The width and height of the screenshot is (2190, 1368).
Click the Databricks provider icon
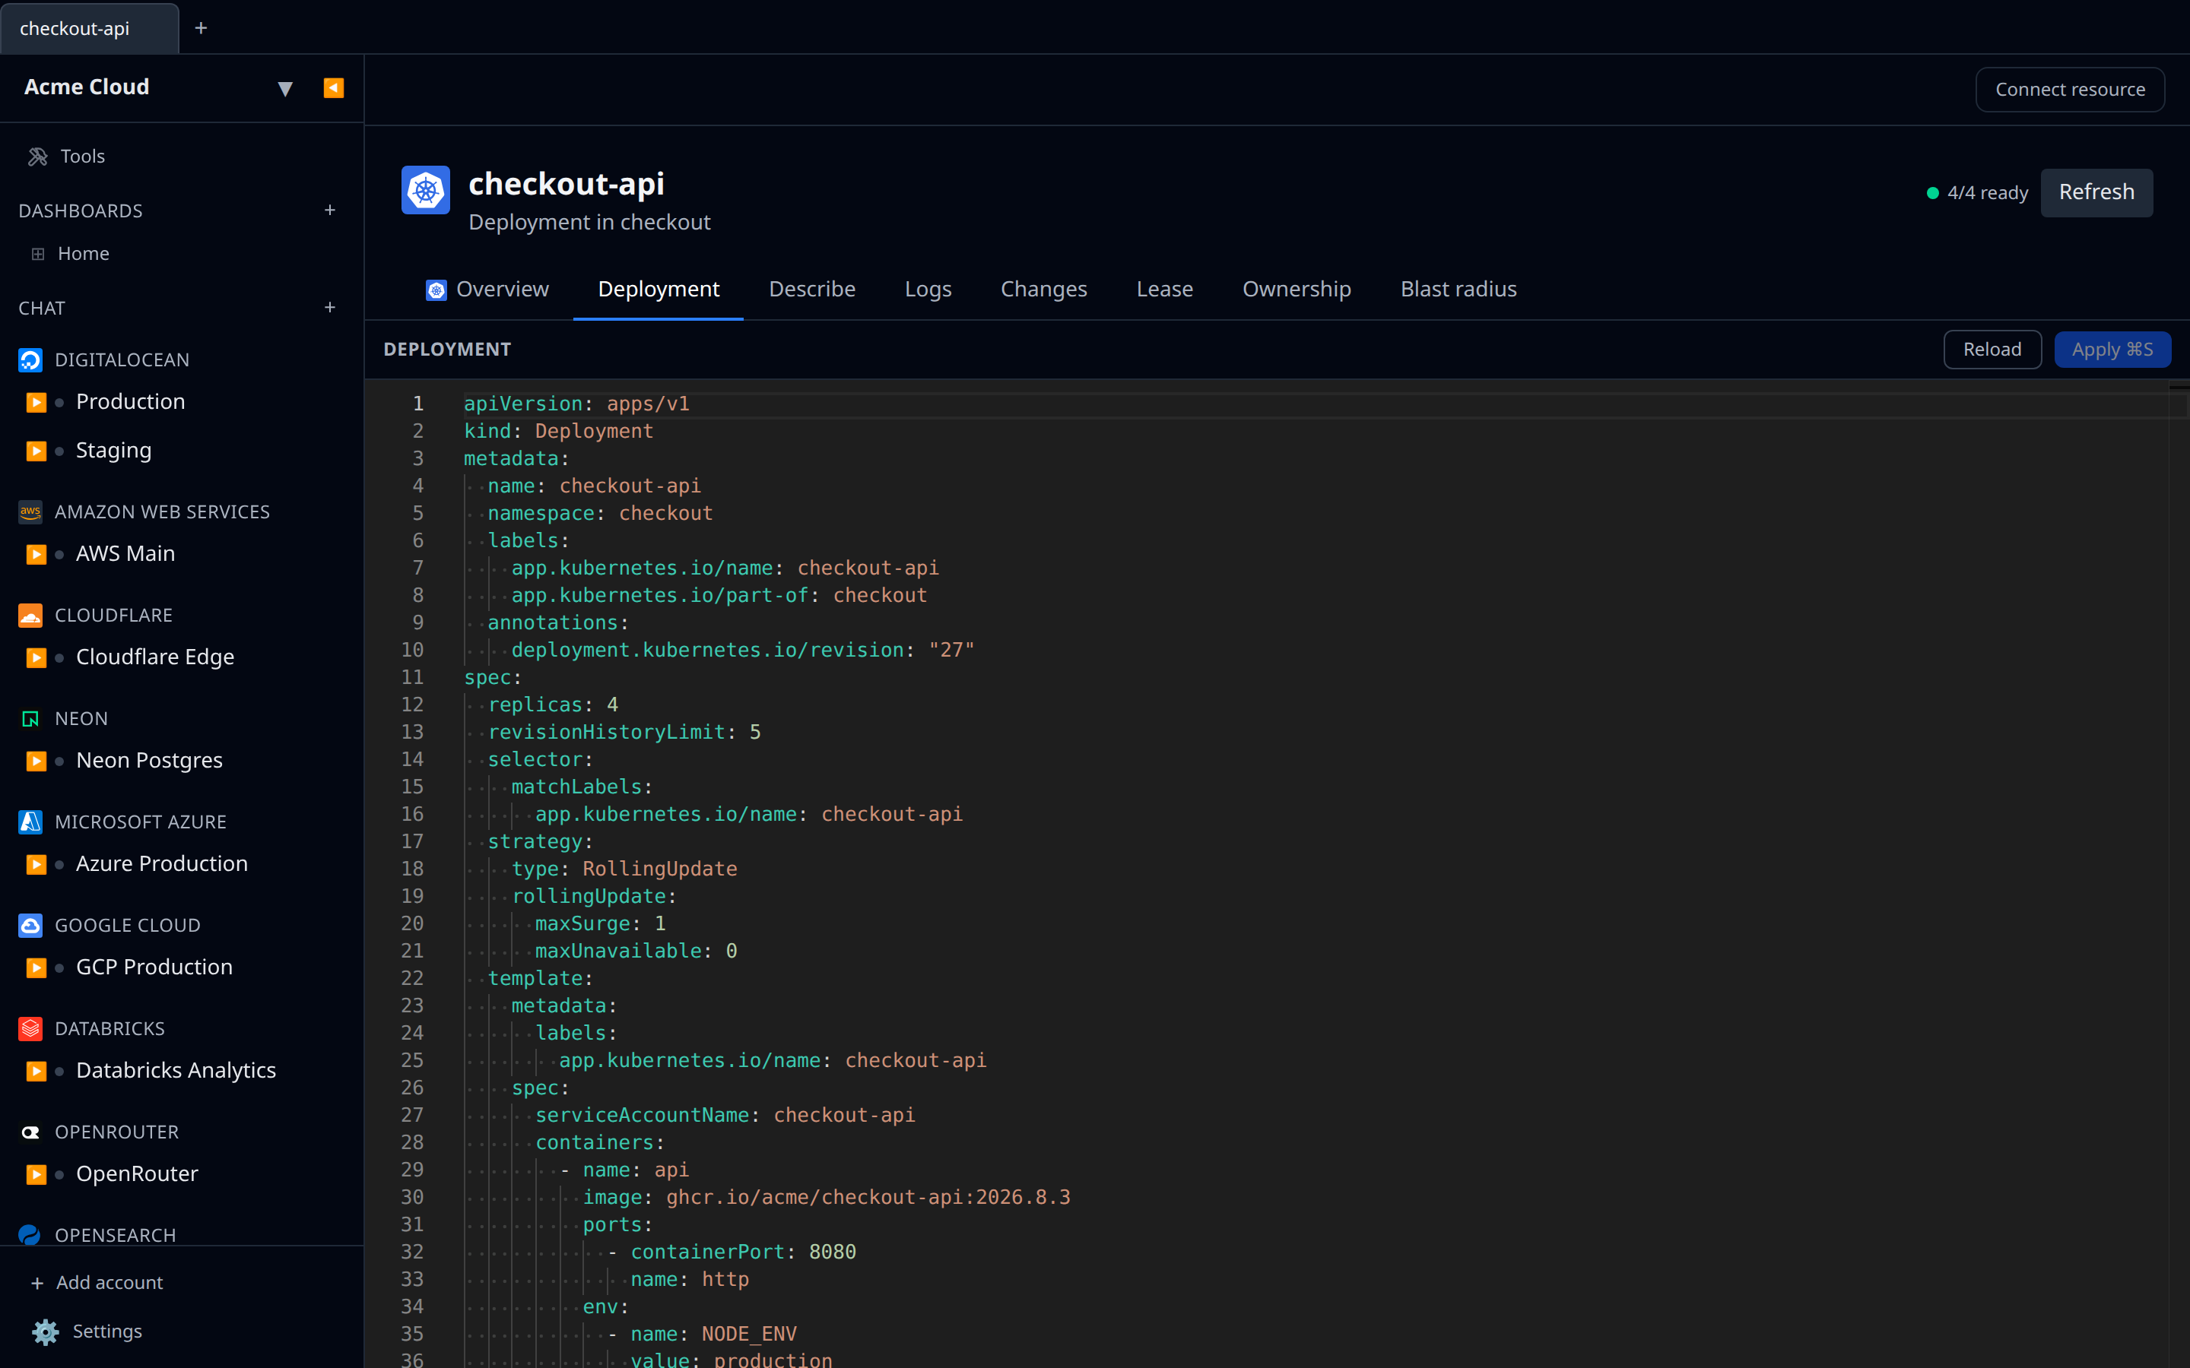tap(30, 1029)
